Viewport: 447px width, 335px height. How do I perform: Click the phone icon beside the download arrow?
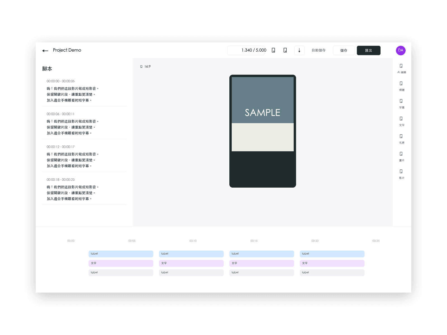pyautogui.click(x=285, y=50)
